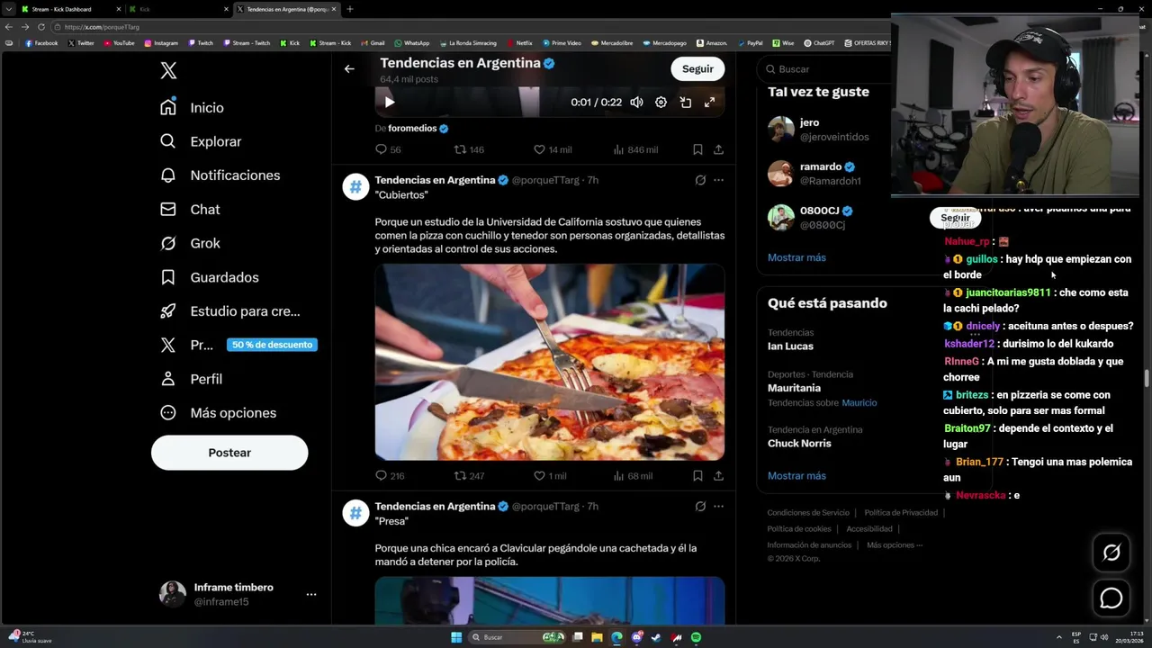Go back using the header arrow
This screenshot has height=648, width=1152.
[349, 68]
